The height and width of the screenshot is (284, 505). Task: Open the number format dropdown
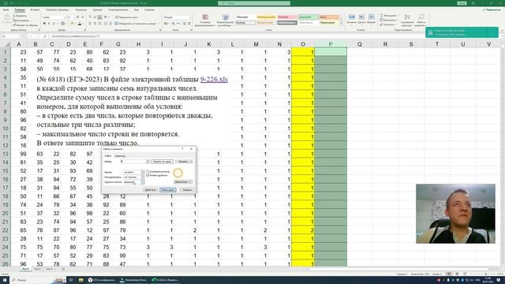tap(190, 17)
